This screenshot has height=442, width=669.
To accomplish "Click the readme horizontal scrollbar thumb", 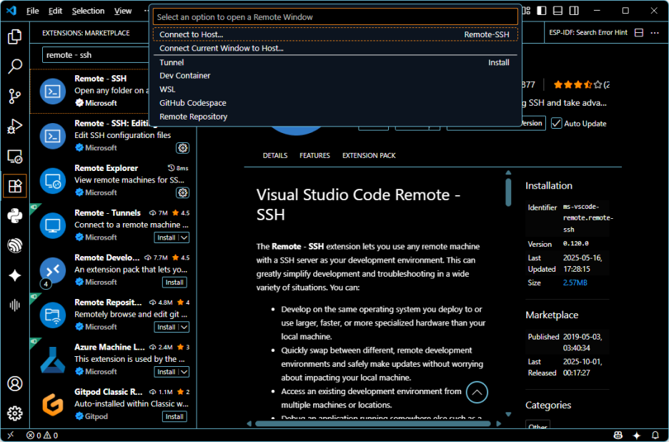I will (373, 423).
